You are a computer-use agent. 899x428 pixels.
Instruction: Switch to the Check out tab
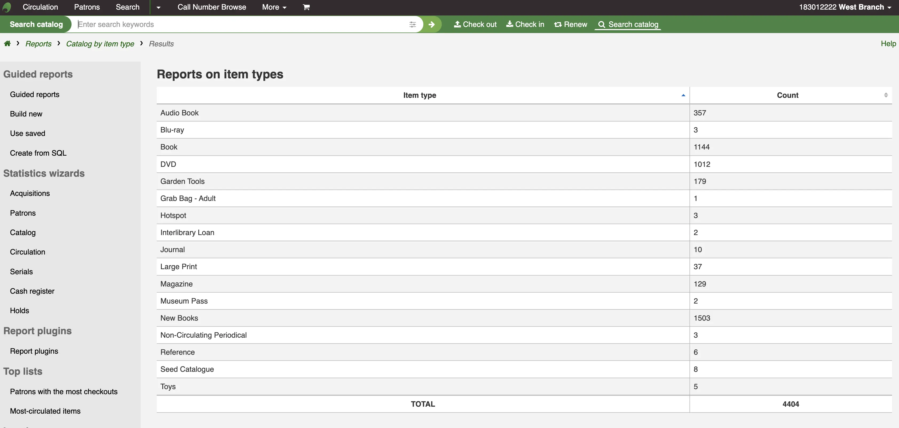pos(475,25)
